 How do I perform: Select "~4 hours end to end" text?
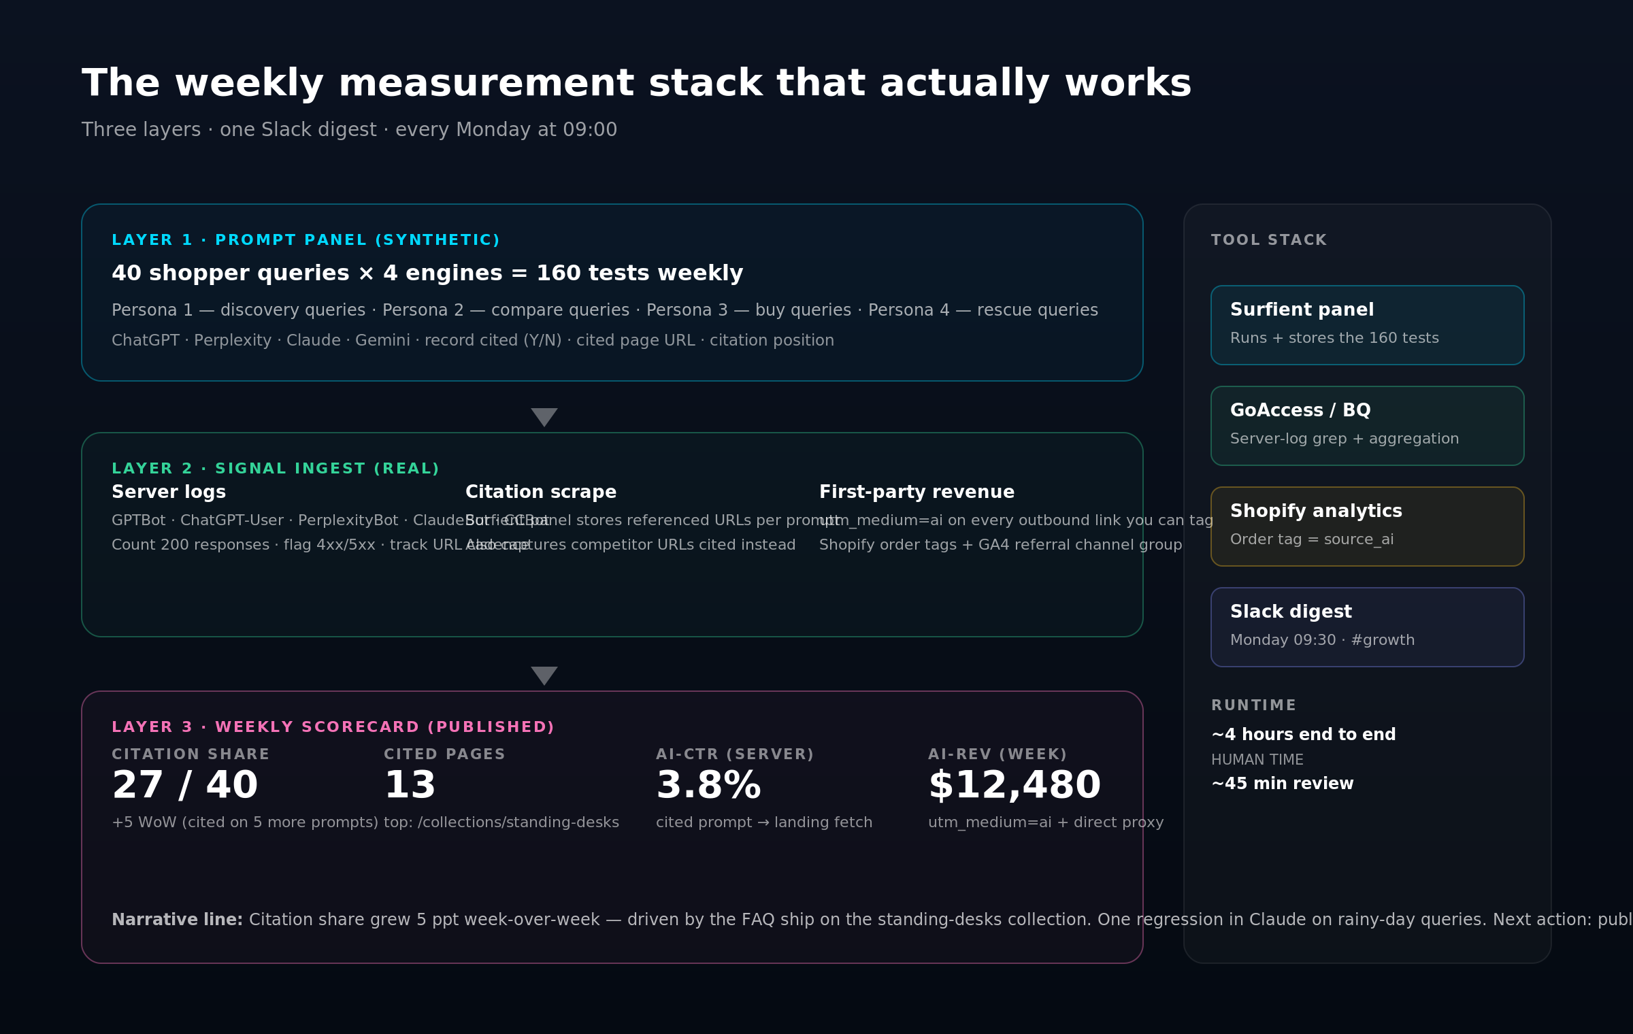[1303, 735]
